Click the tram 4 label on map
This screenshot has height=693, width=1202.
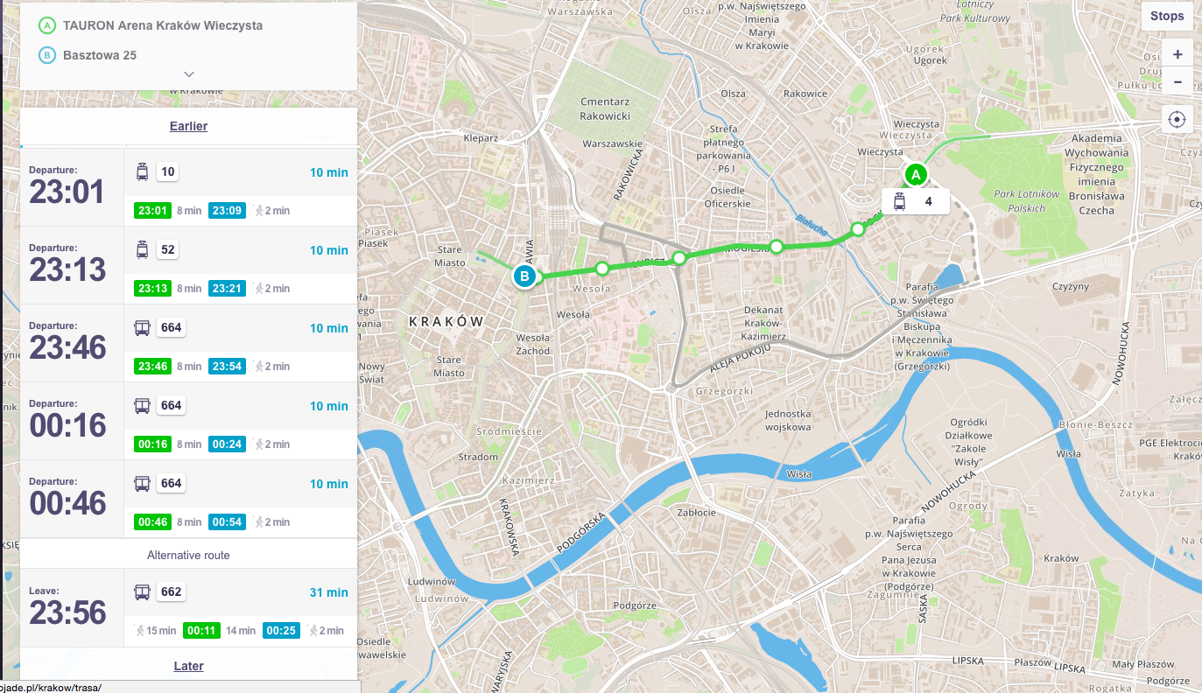click(x=915, y=202)
